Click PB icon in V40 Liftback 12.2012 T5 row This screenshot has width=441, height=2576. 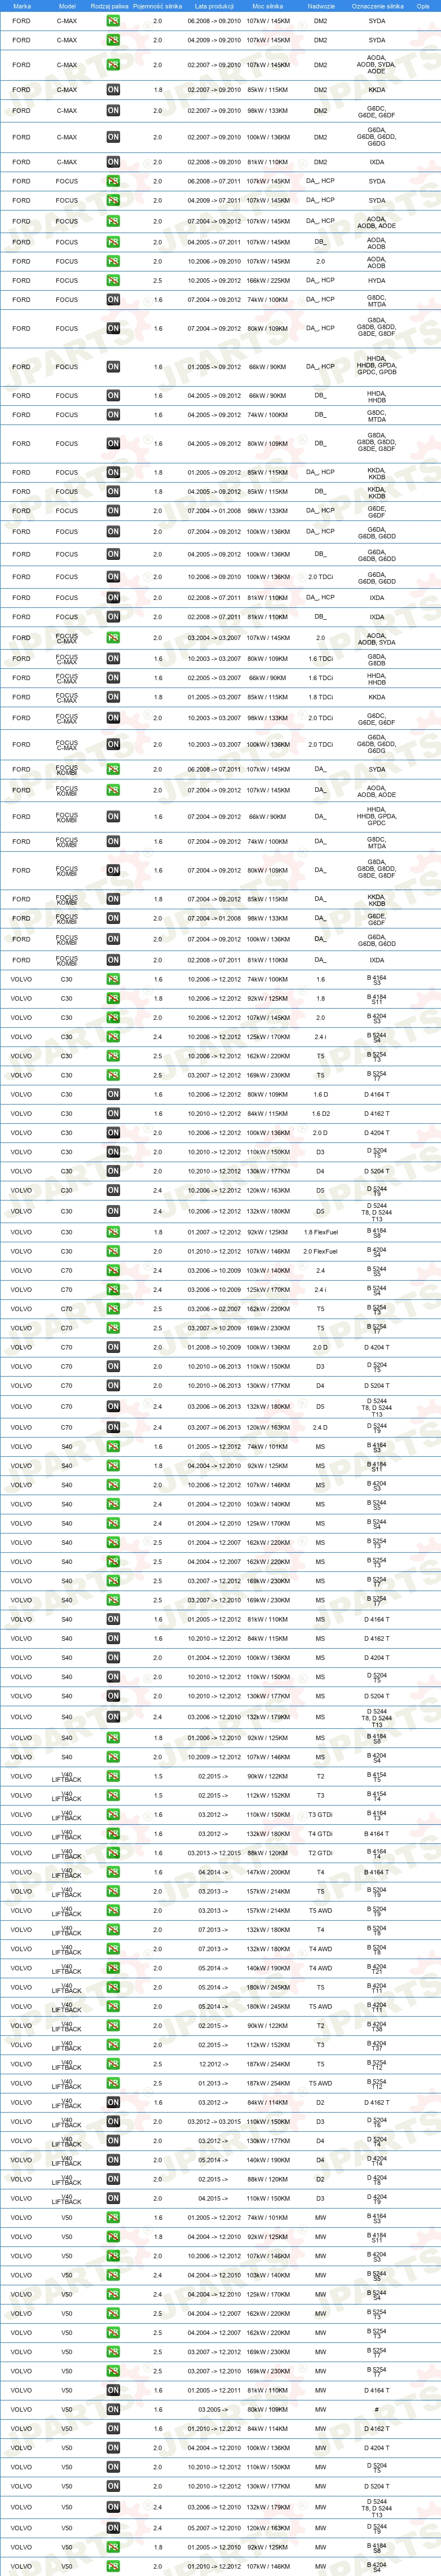[113, 2064]
